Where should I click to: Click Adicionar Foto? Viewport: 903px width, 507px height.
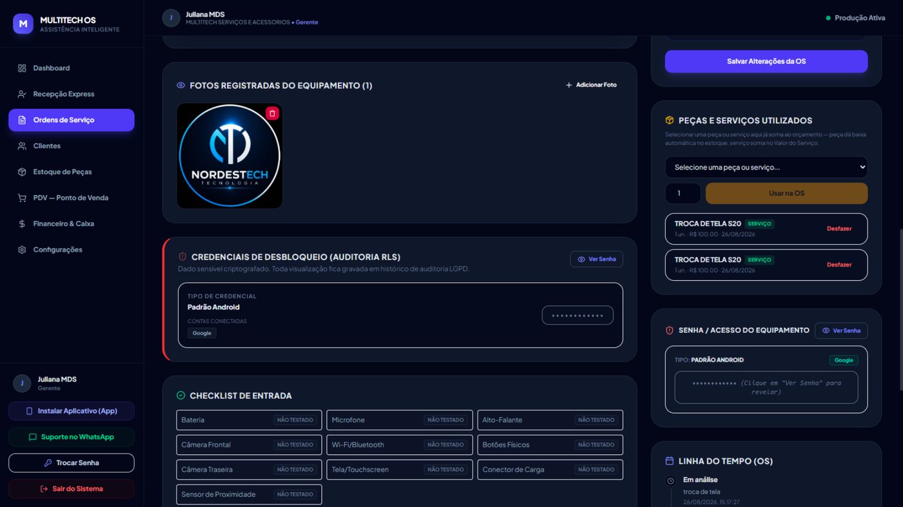pos(591,85)
